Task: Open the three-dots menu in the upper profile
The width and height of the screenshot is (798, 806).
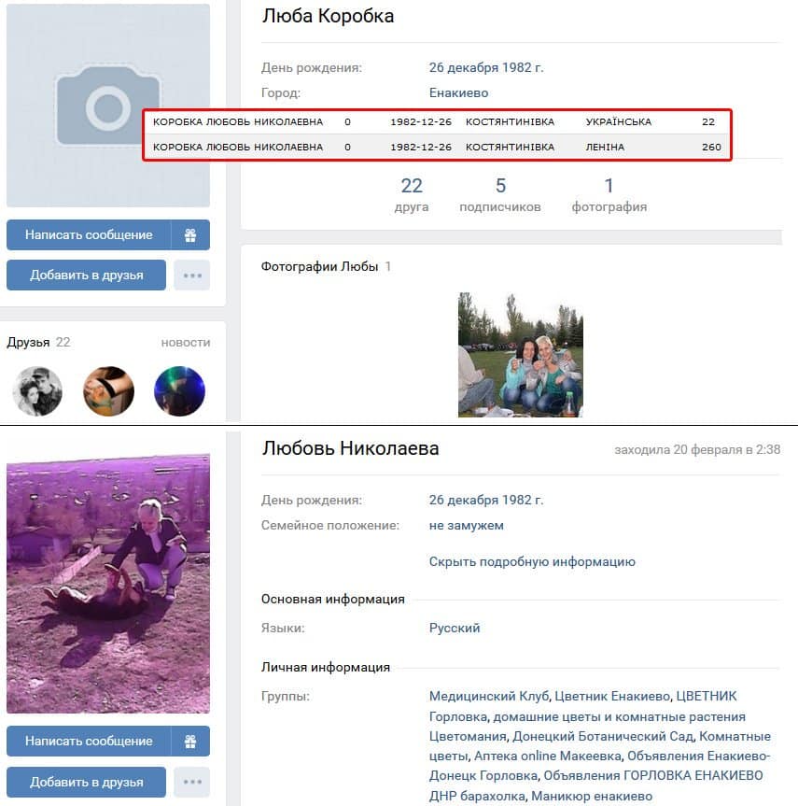Action: point(192,276)
